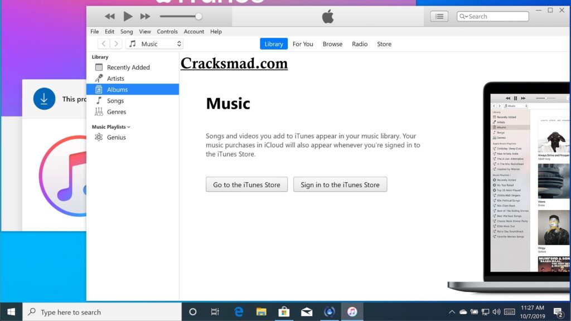
Task: Open the OneDrive cloud tray icon
Action: [463, 312]
